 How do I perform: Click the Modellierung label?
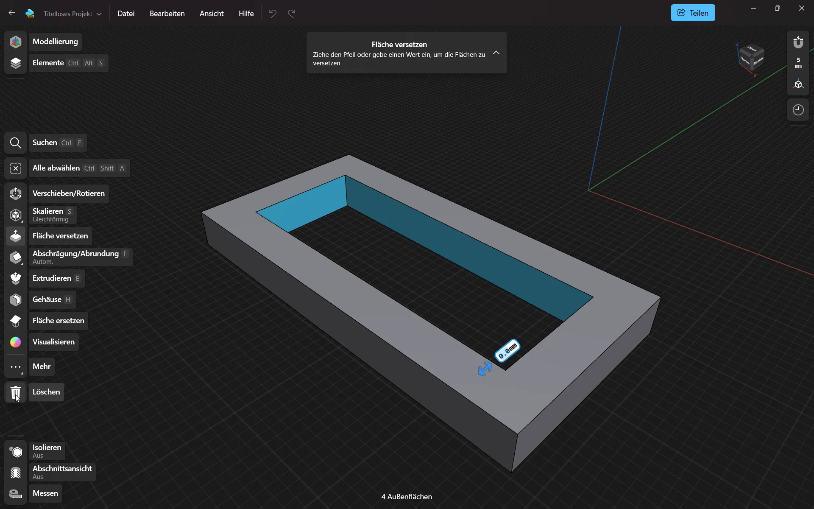(x=55, y=42)
